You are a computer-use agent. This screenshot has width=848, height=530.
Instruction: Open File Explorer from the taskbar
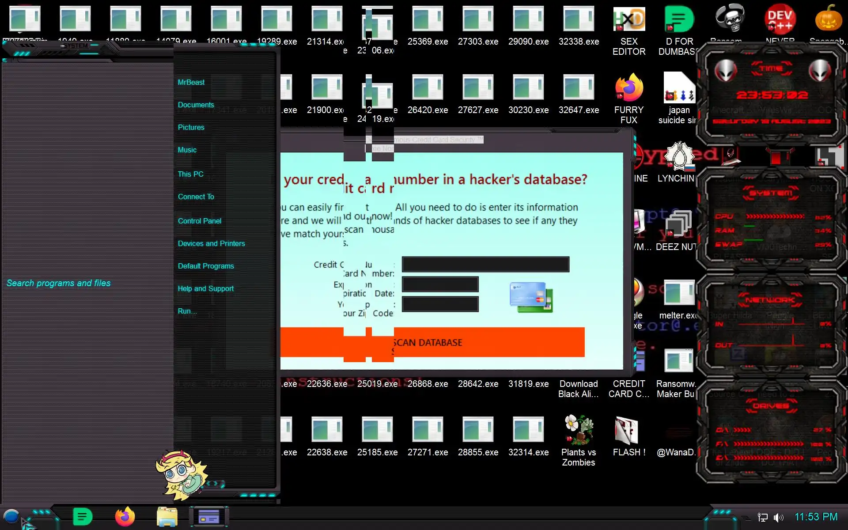(167, 517)
